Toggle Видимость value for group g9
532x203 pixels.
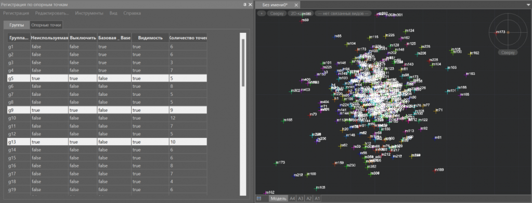click(x=150, y=110)
